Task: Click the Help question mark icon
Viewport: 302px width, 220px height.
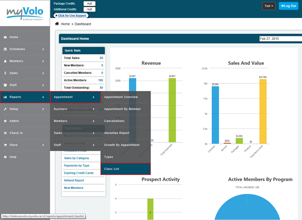Action: click(x=5, y=157)
